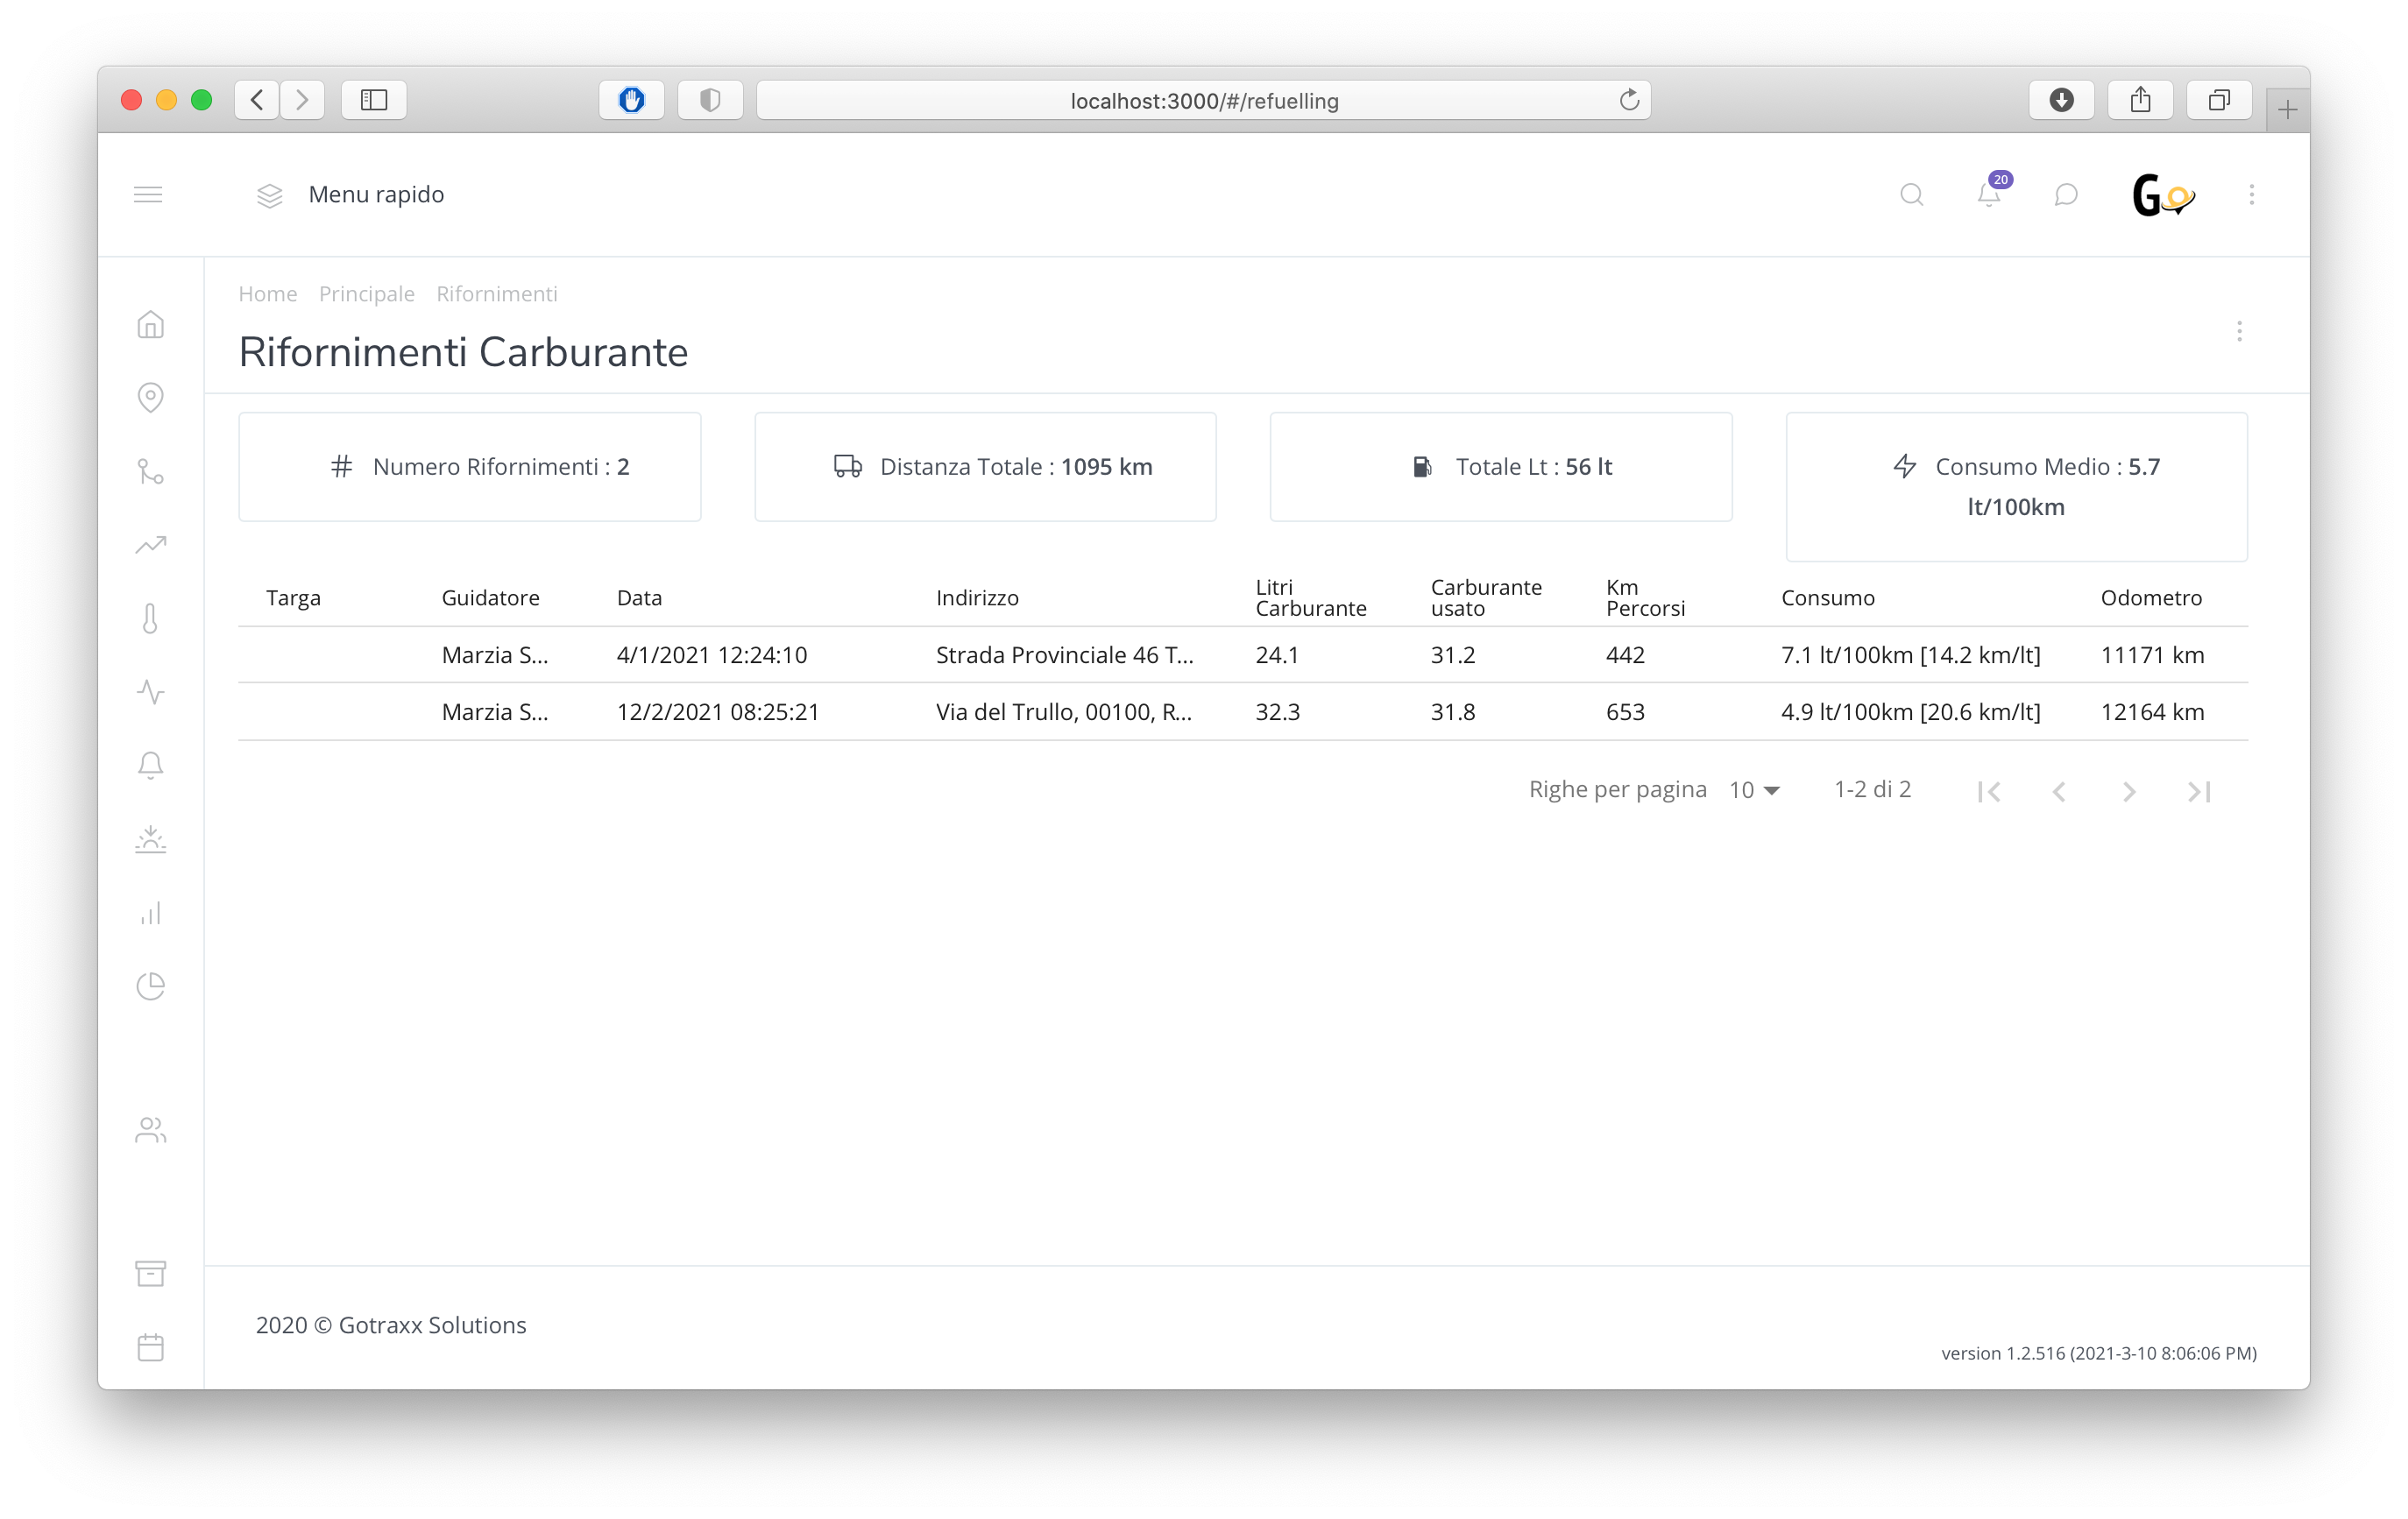The image size is (2408, 1519).
Task: Open the activity pulse sidebar icon
Action: [150, 692]
